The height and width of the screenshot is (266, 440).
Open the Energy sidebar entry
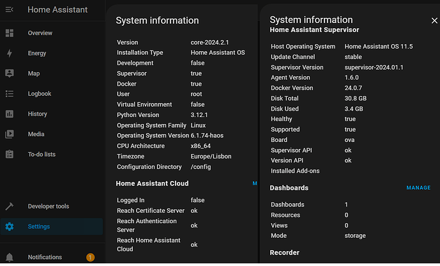37,53
